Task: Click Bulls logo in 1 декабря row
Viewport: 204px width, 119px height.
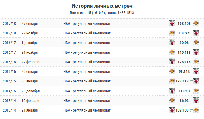Action: 172,43
